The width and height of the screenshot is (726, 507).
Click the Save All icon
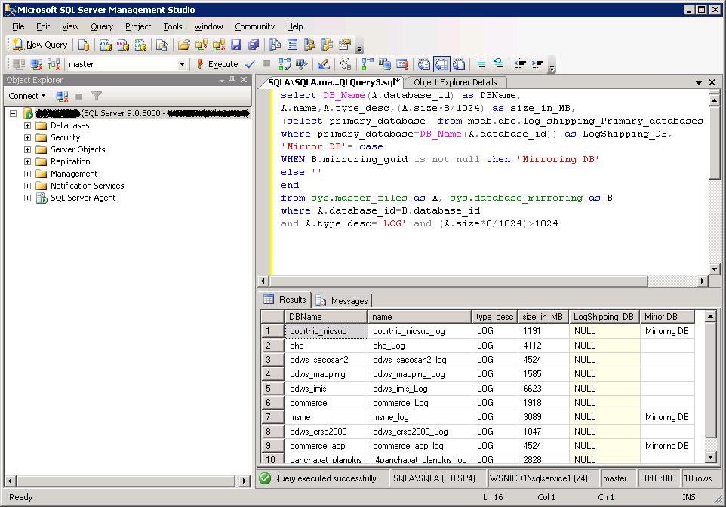[254, 45]
